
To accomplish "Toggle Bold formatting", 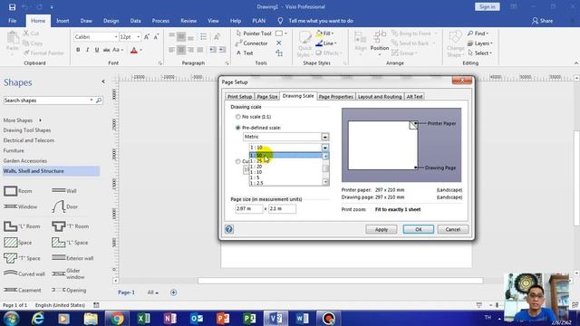I will coord(78,50).
